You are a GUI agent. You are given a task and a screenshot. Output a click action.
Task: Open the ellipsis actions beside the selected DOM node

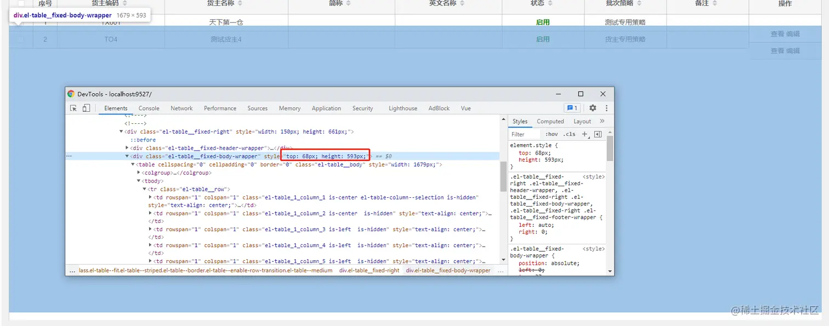69,156
